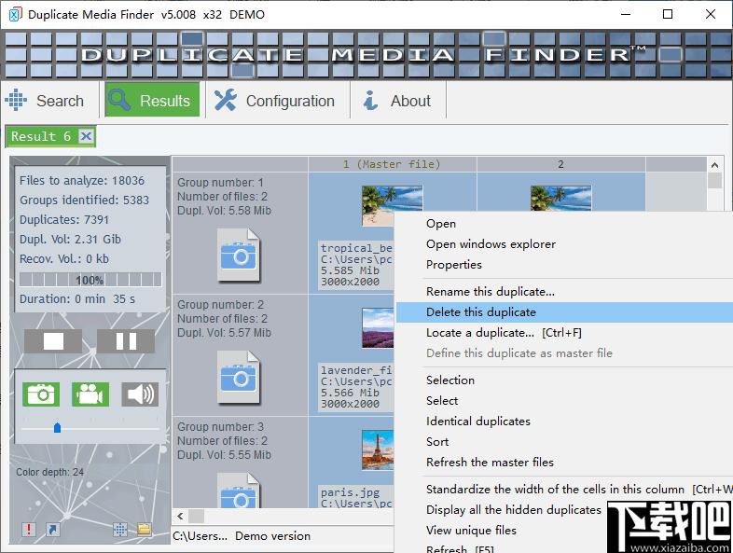Viewport: 733px width, 553px height.
Task: Toggle the audio speaker filter
Action: [140, 394]
